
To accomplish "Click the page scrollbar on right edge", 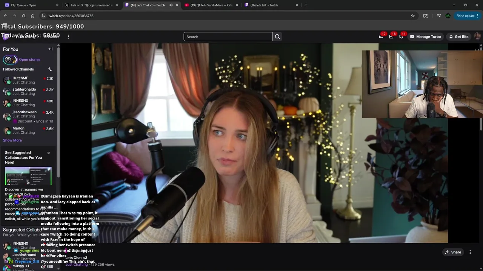I will [x=481, y=88].
